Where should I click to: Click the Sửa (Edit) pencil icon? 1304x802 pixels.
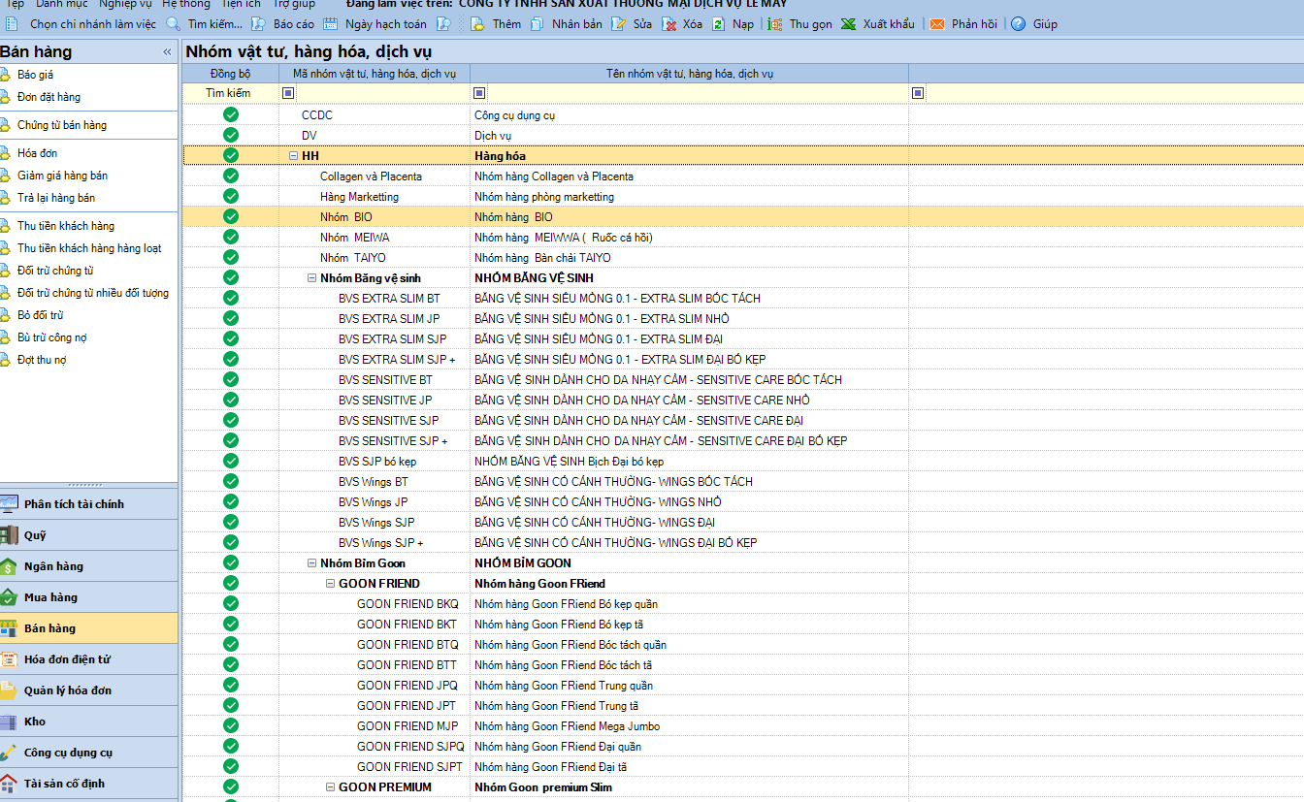pos(619,24)
